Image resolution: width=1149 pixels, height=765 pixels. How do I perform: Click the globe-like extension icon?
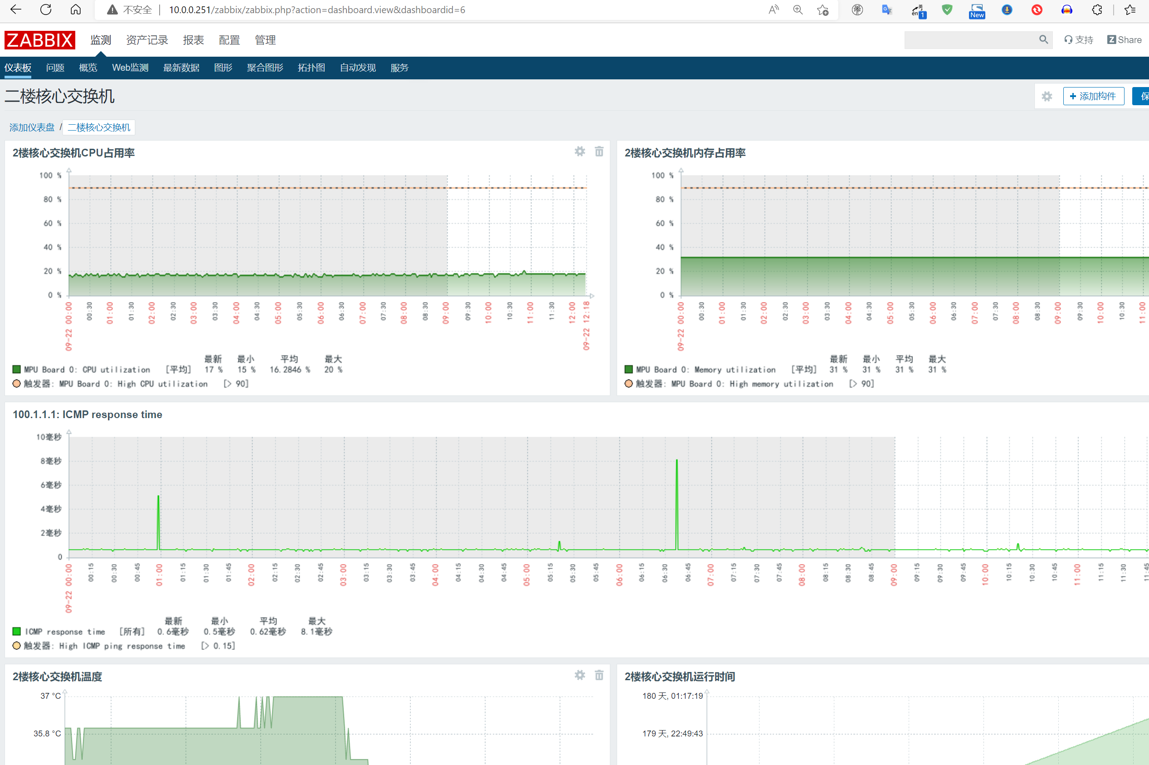[x=857, y=10]
